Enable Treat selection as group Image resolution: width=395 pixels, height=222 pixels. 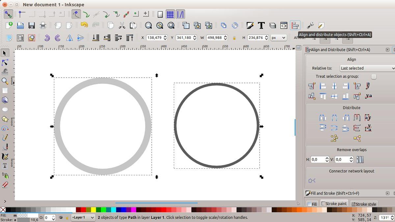point(374,76)
